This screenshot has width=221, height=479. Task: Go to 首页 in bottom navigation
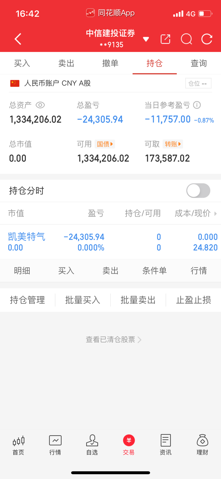point(18,445)
